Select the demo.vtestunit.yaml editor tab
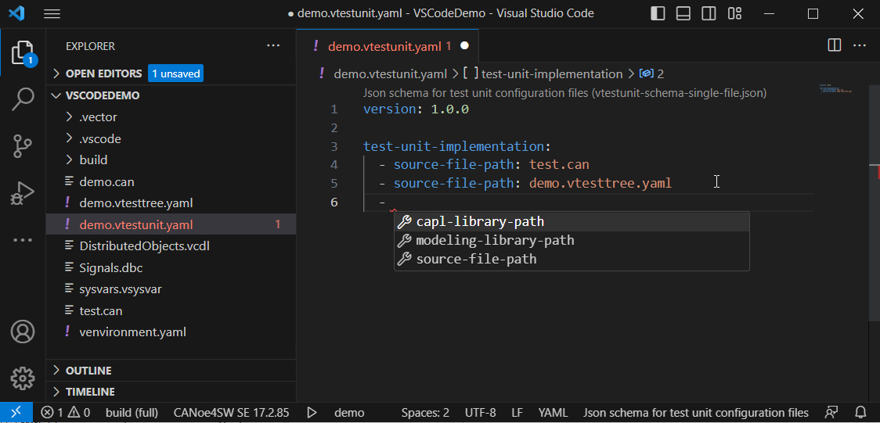Screen dimensions: 880x423 tap(388, 46)
